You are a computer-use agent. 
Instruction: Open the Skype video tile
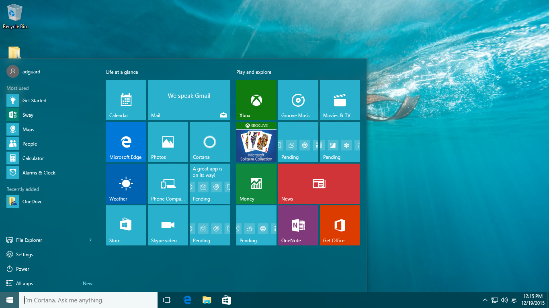(168, 225)
